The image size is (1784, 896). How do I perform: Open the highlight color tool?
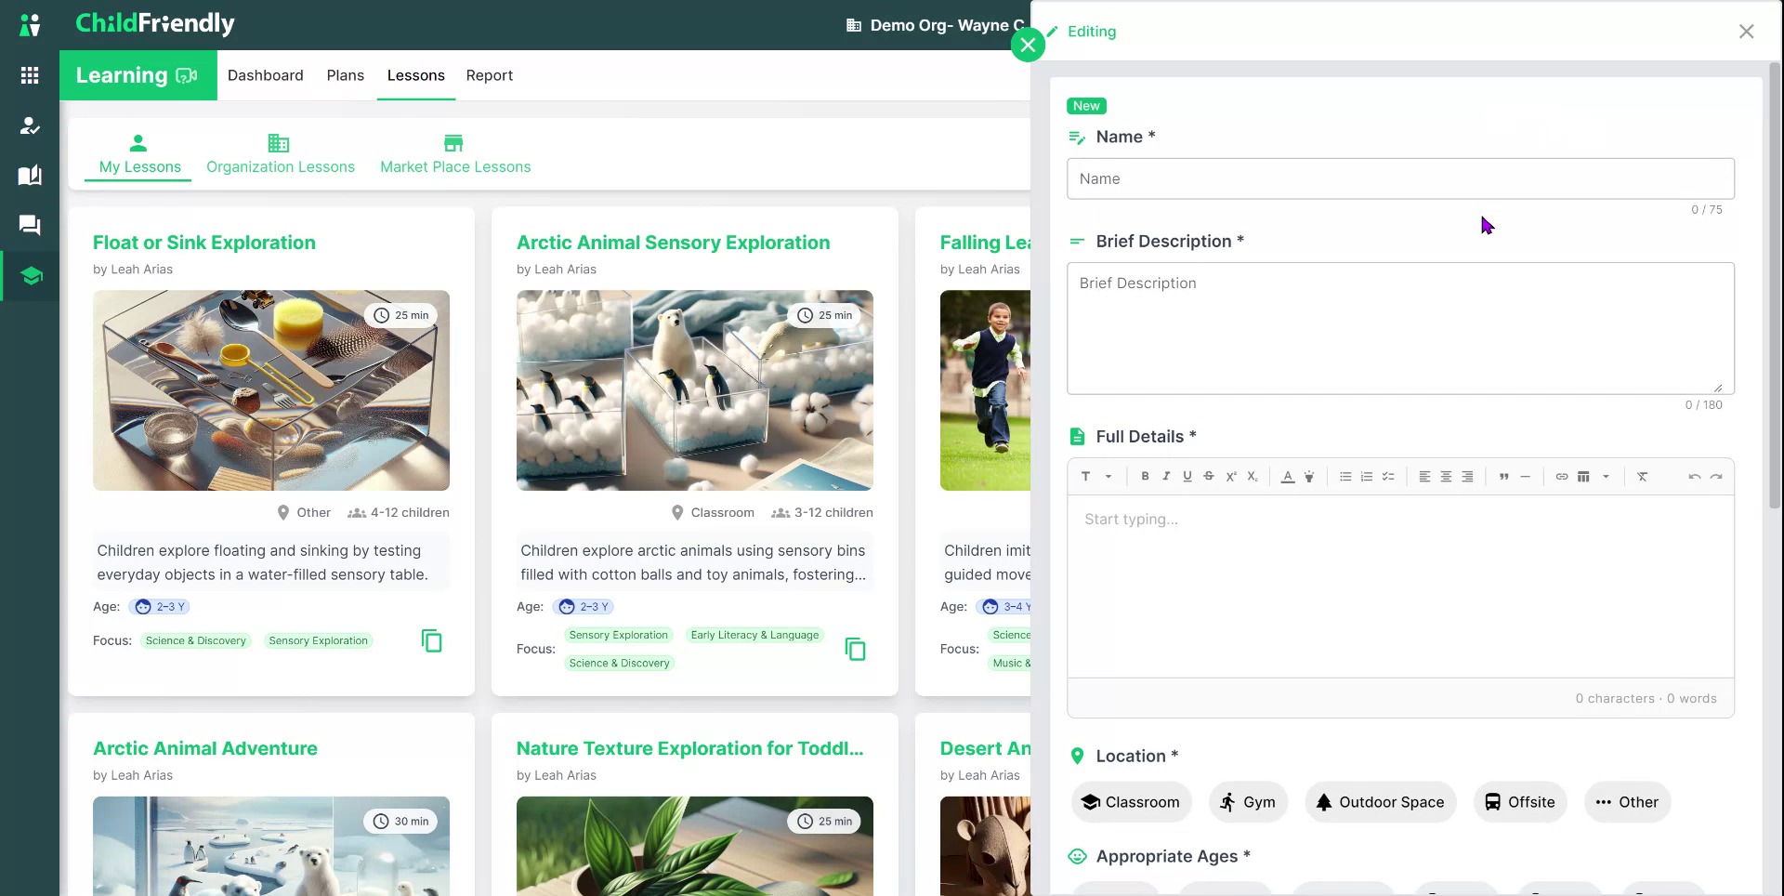point(1309,477)
